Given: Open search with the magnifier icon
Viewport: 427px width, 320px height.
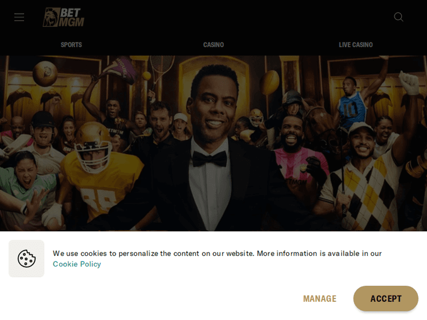Looking at the screenshot, I should click(x=399, y=17).
